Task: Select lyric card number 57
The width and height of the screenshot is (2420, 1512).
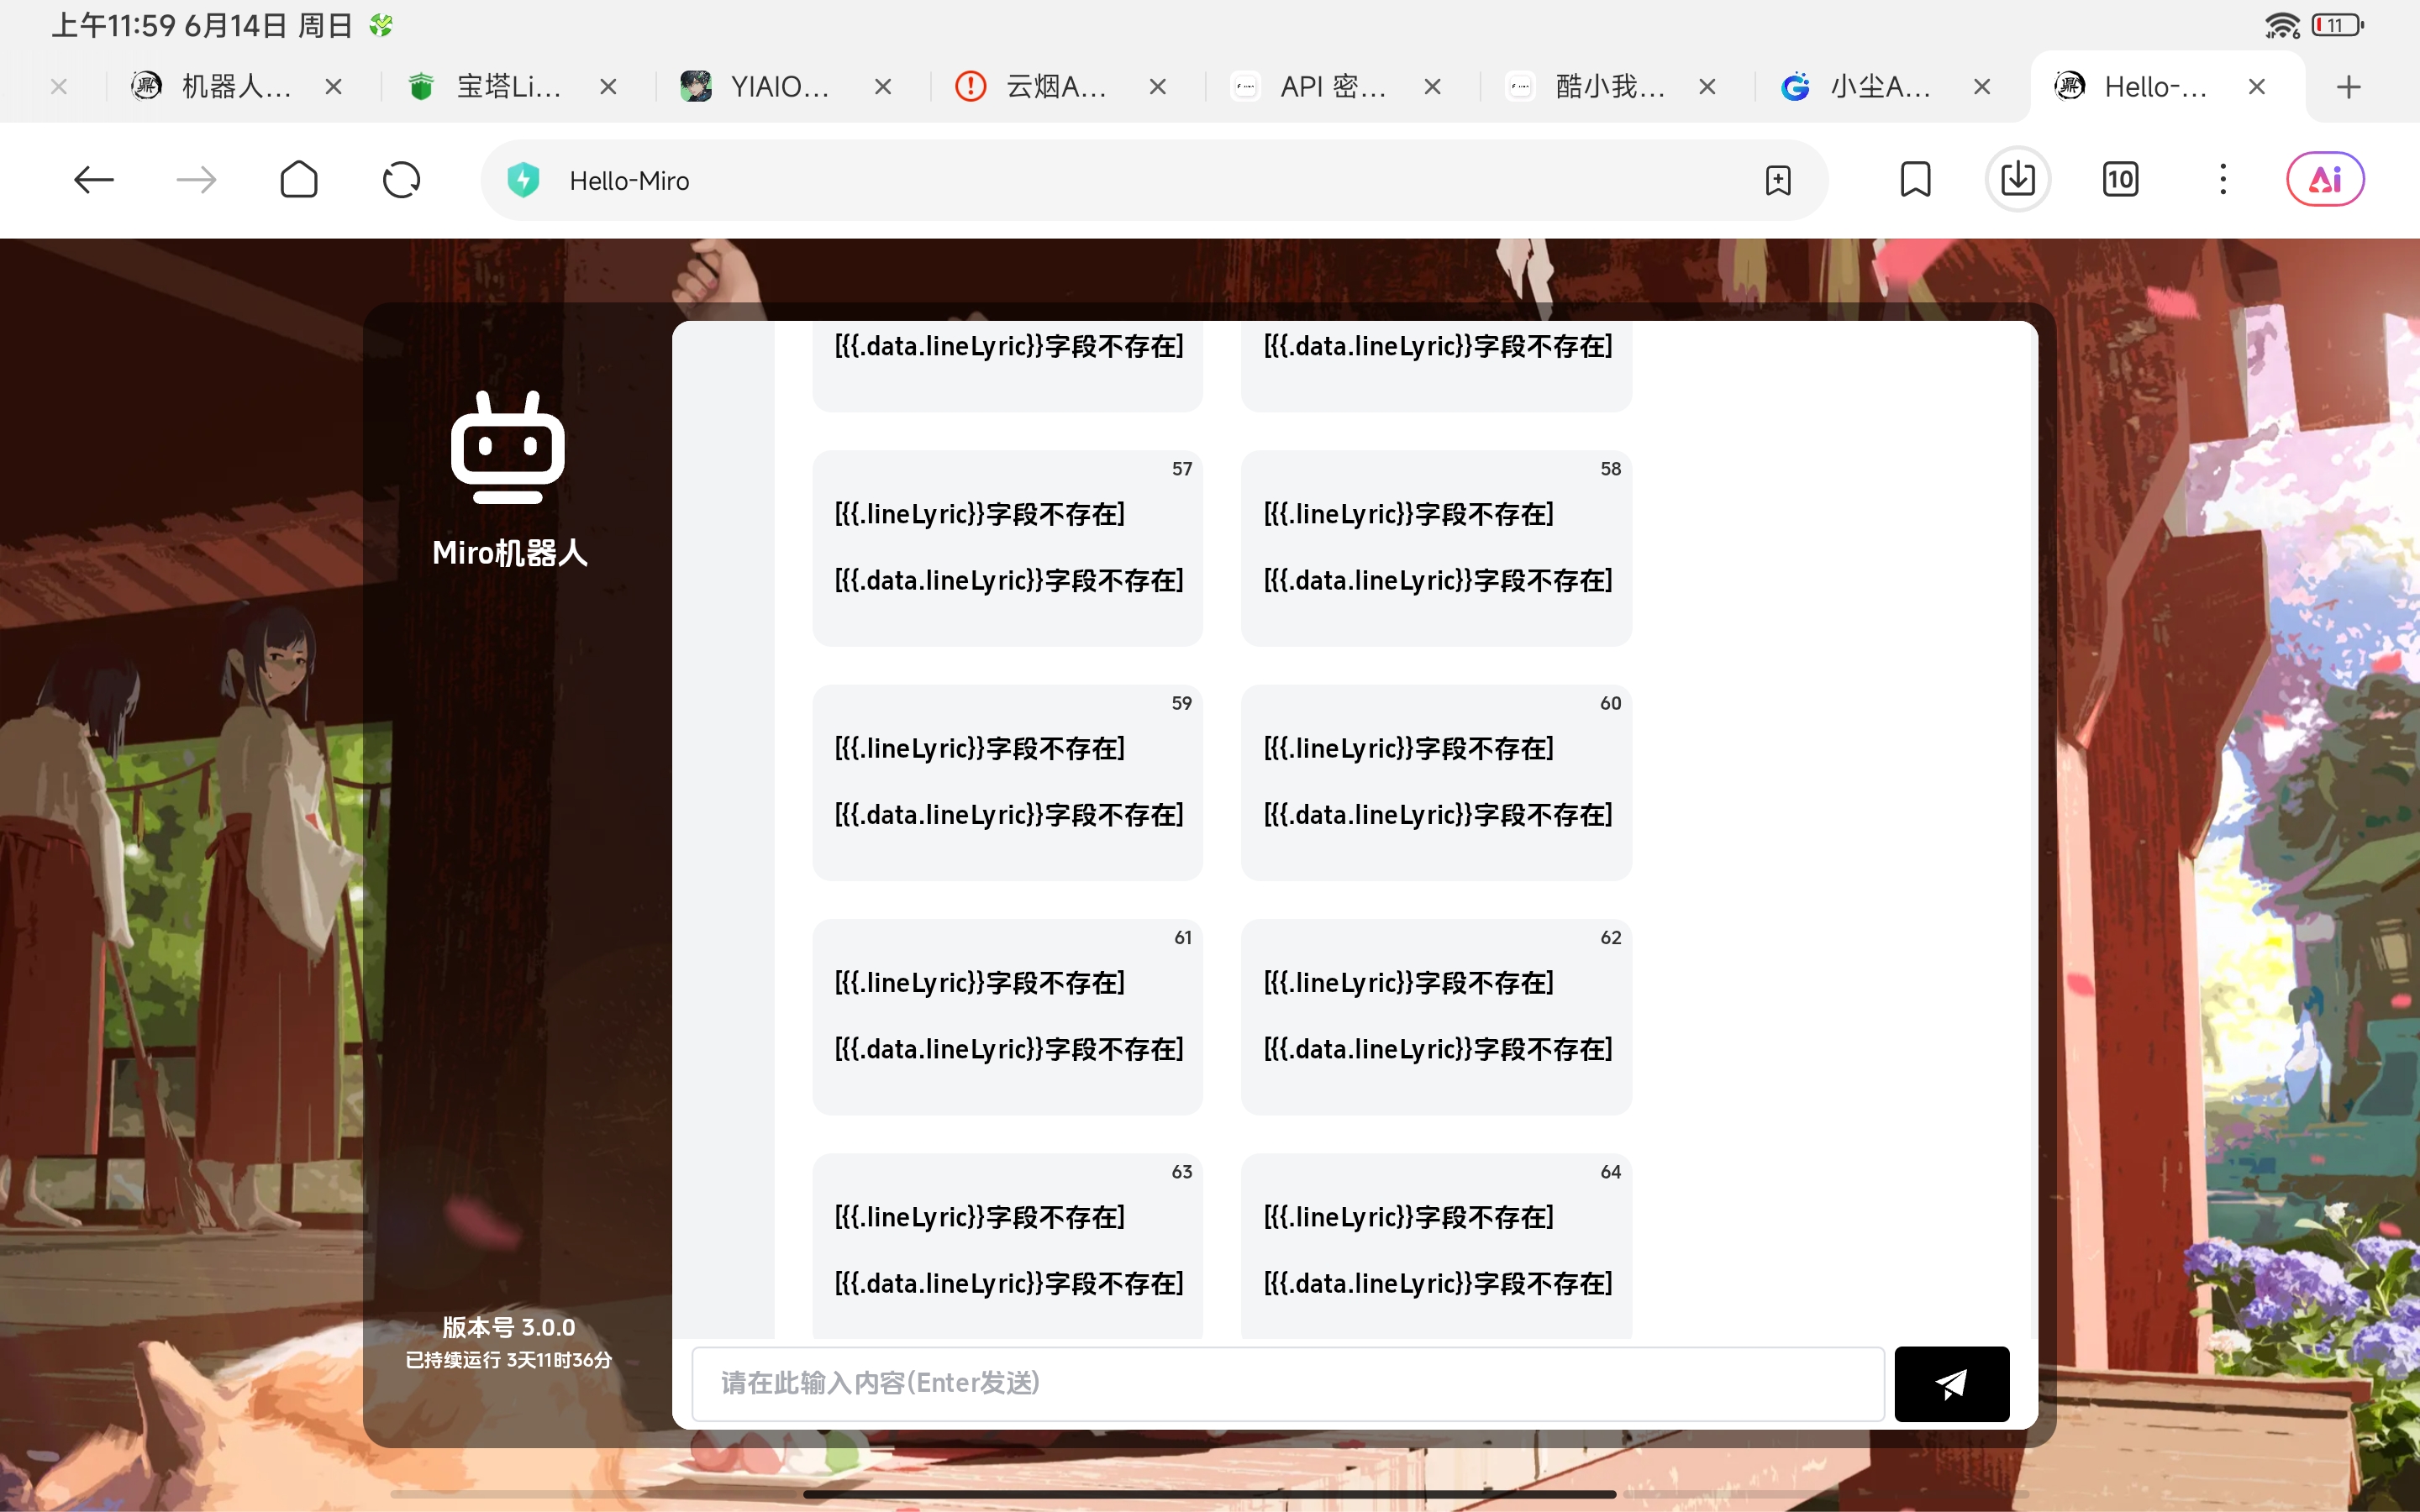Action: tap(1007, 548)
